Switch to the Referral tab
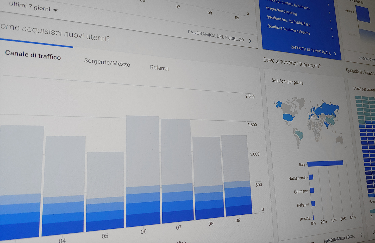Viewport: 375px width, 243px height. coord(159,68)
